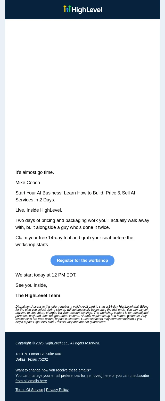Image resolution: width=165 pixels, height=401 pixels.
Task: Click the free 14-day trial paragraph
Action: pos(74,241)
